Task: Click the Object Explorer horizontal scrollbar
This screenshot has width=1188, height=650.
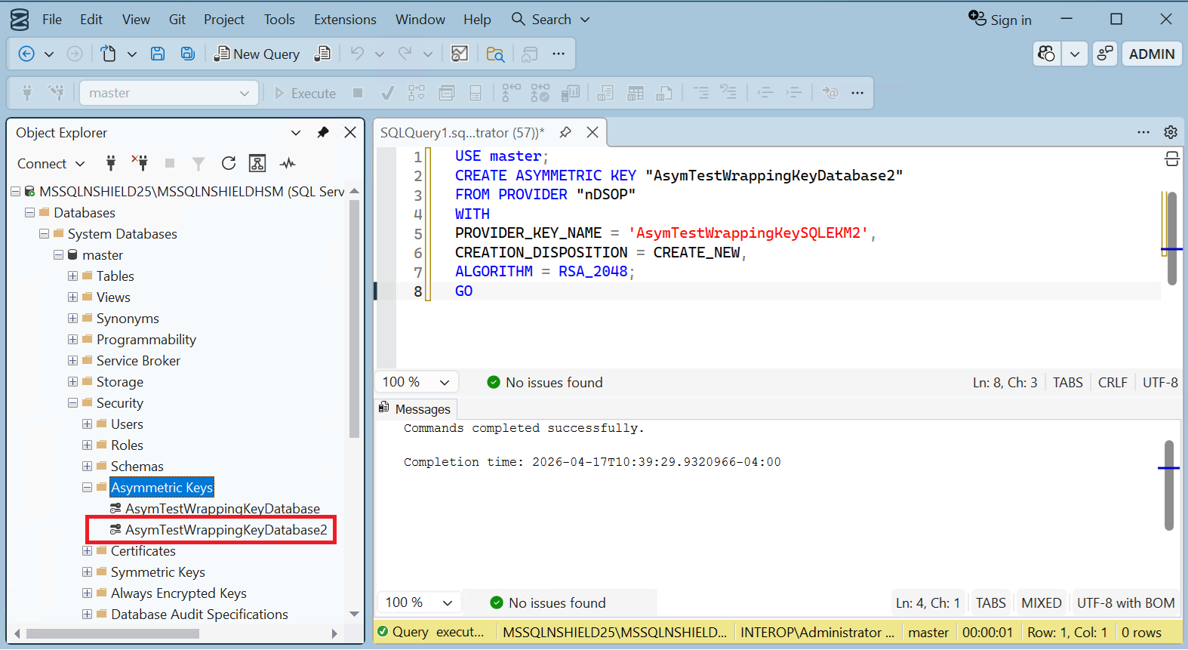Action: tap(113, 633)
